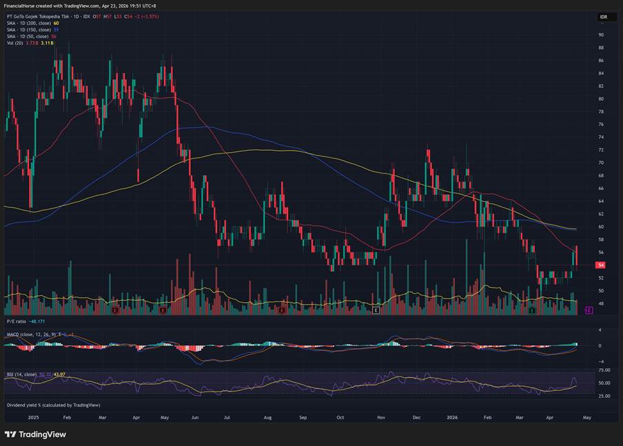Select the RSI (14, close) legend

click(x=25, y=374)
